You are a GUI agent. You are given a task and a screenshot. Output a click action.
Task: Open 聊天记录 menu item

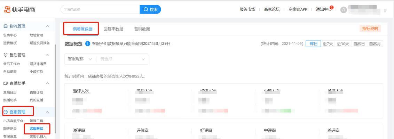(10, 129)
